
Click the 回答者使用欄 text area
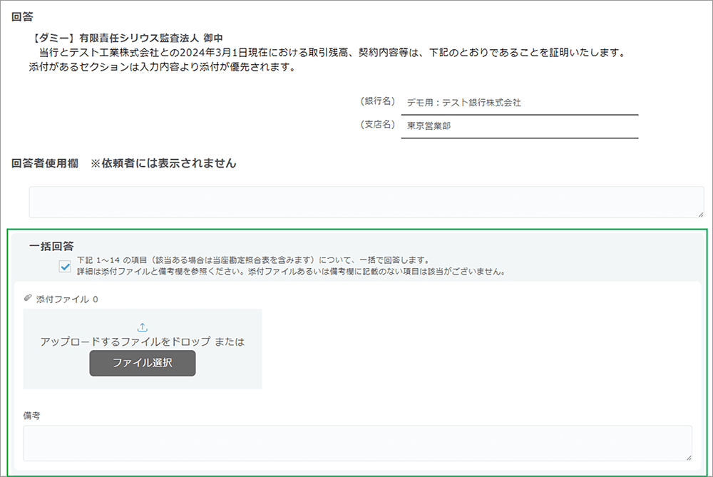[366, 202]
